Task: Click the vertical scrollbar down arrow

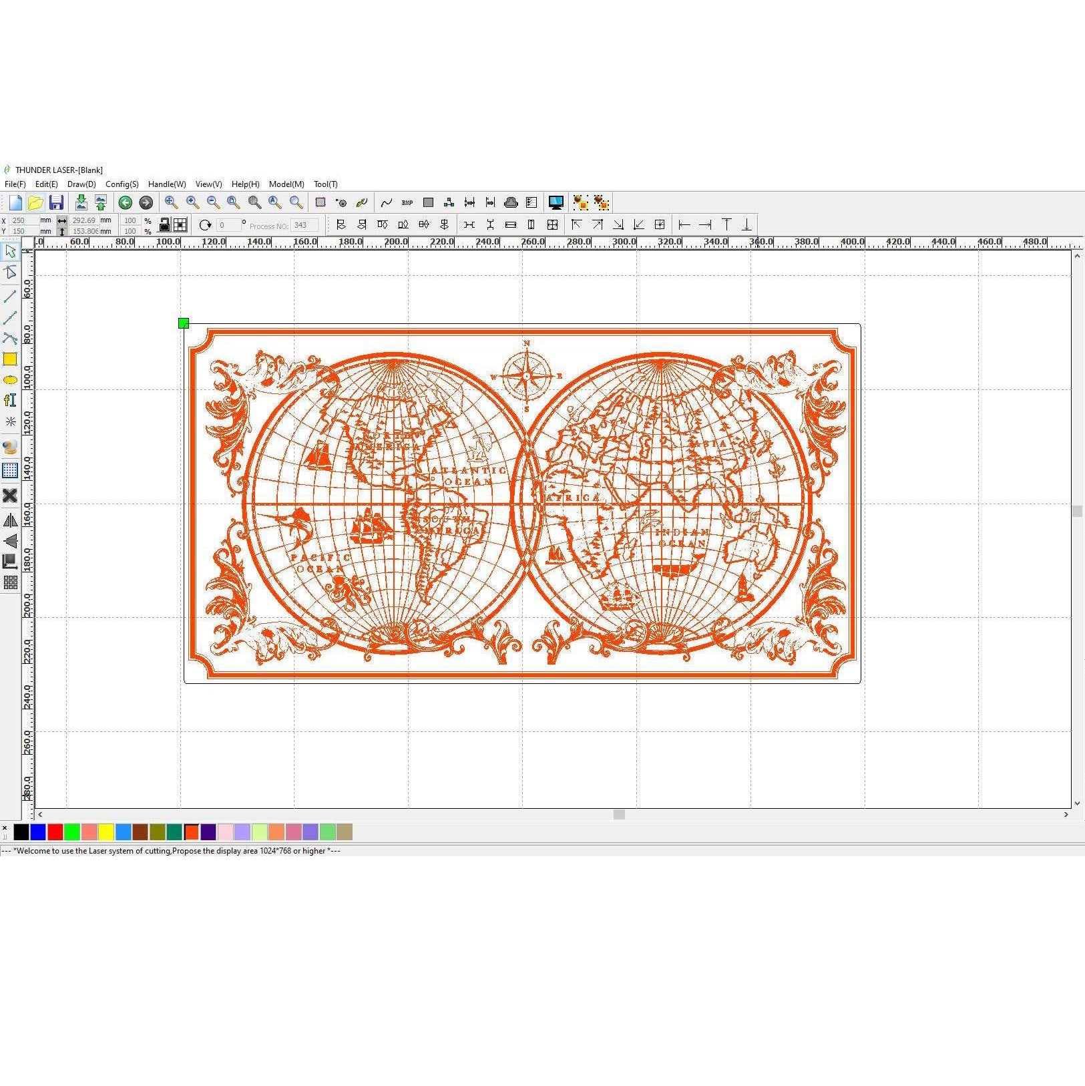Action: 1077,804
